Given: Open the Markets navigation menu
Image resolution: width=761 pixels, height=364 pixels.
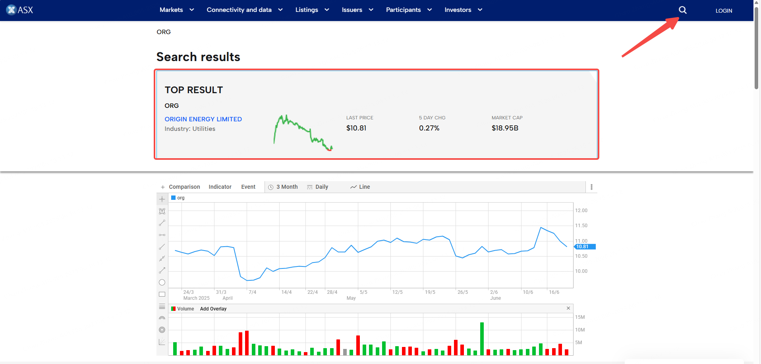Looking at the screenshot, I should coord(171,10).
